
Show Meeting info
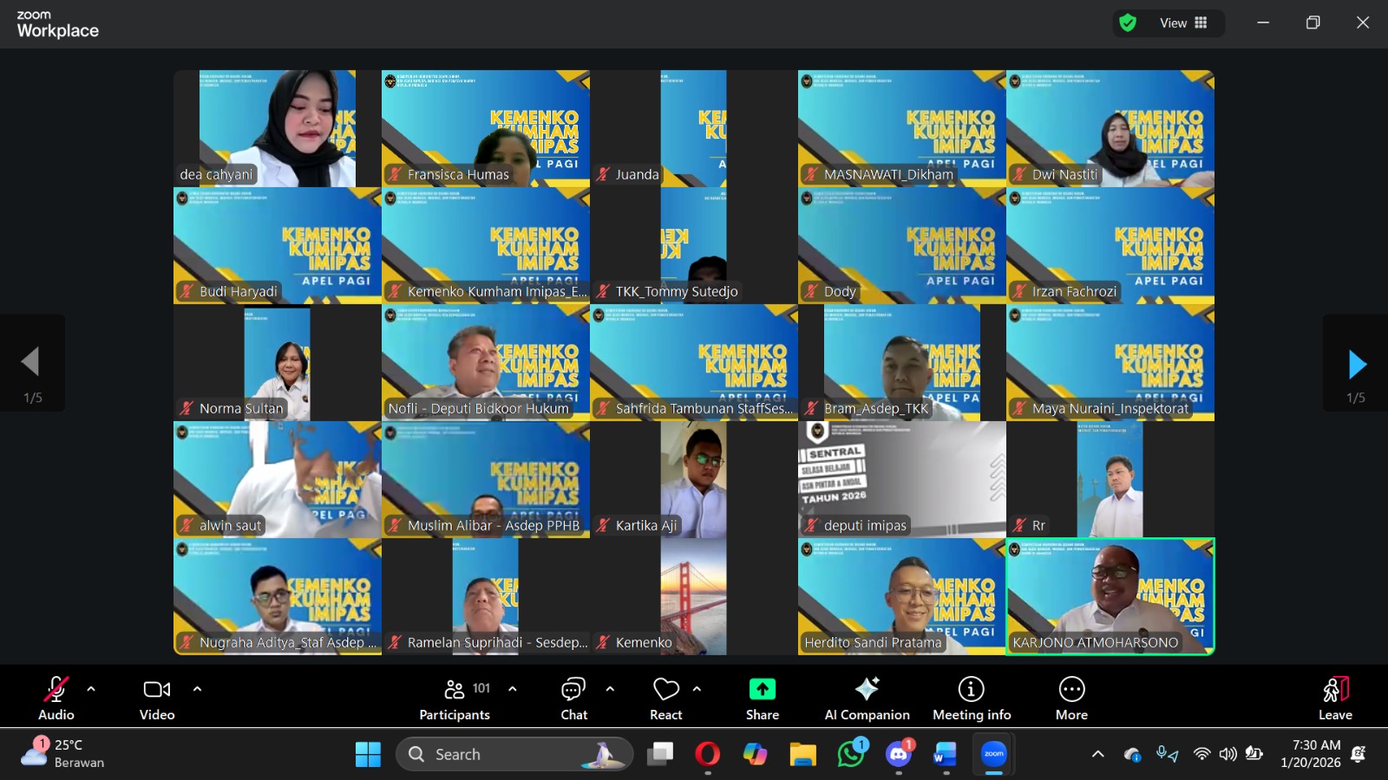pyautogui.click(x=971, y=699)
